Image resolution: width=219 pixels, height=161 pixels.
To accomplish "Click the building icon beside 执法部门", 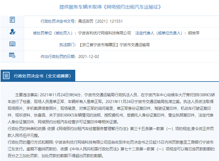I will click(12, 44).
